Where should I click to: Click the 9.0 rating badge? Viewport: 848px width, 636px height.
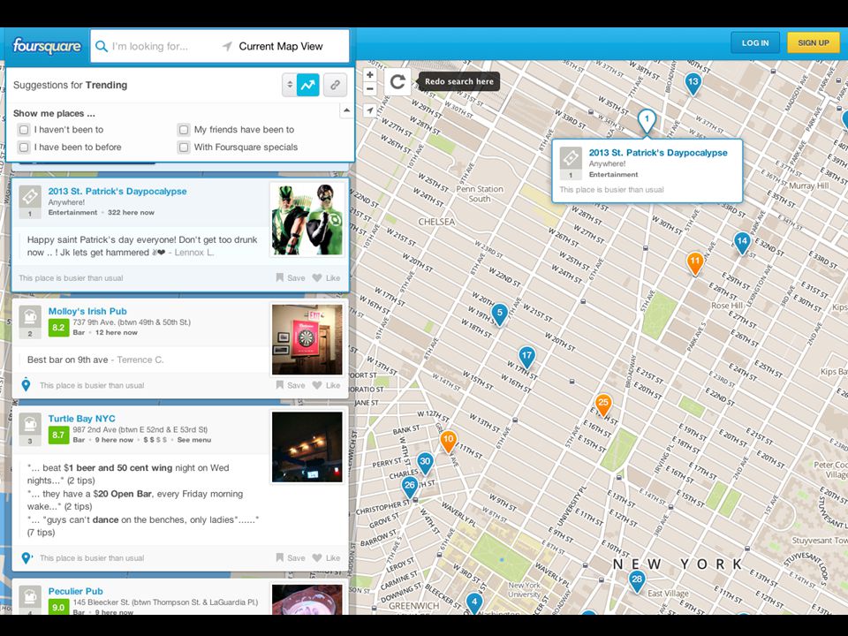[x=58, y=606]
